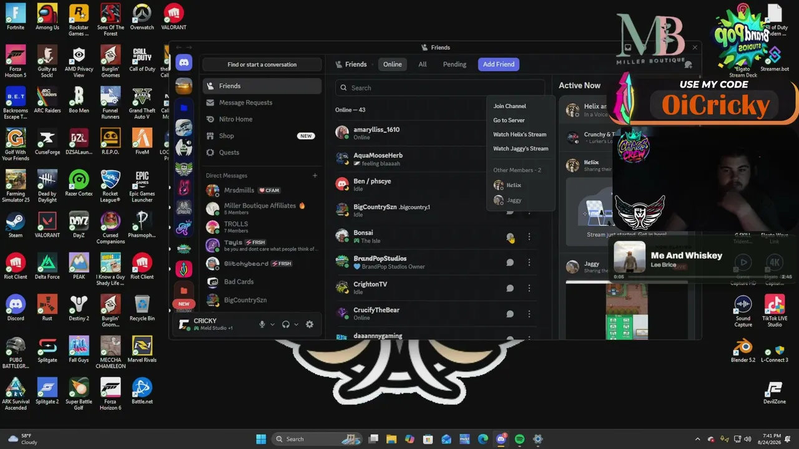Viewport: 799px width, 449px height.
Task: Deafen audio using the headphones icon
Action: click(x=286, y=324)
